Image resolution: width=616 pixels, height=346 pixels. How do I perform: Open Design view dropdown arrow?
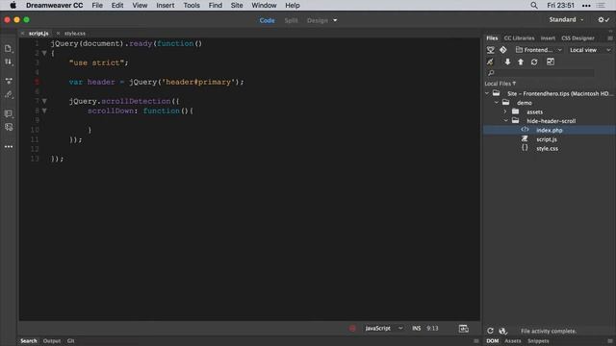335,20
